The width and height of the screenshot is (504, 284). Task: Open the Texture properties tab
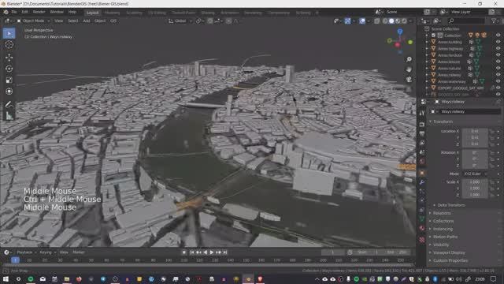[x=422, y=240]
